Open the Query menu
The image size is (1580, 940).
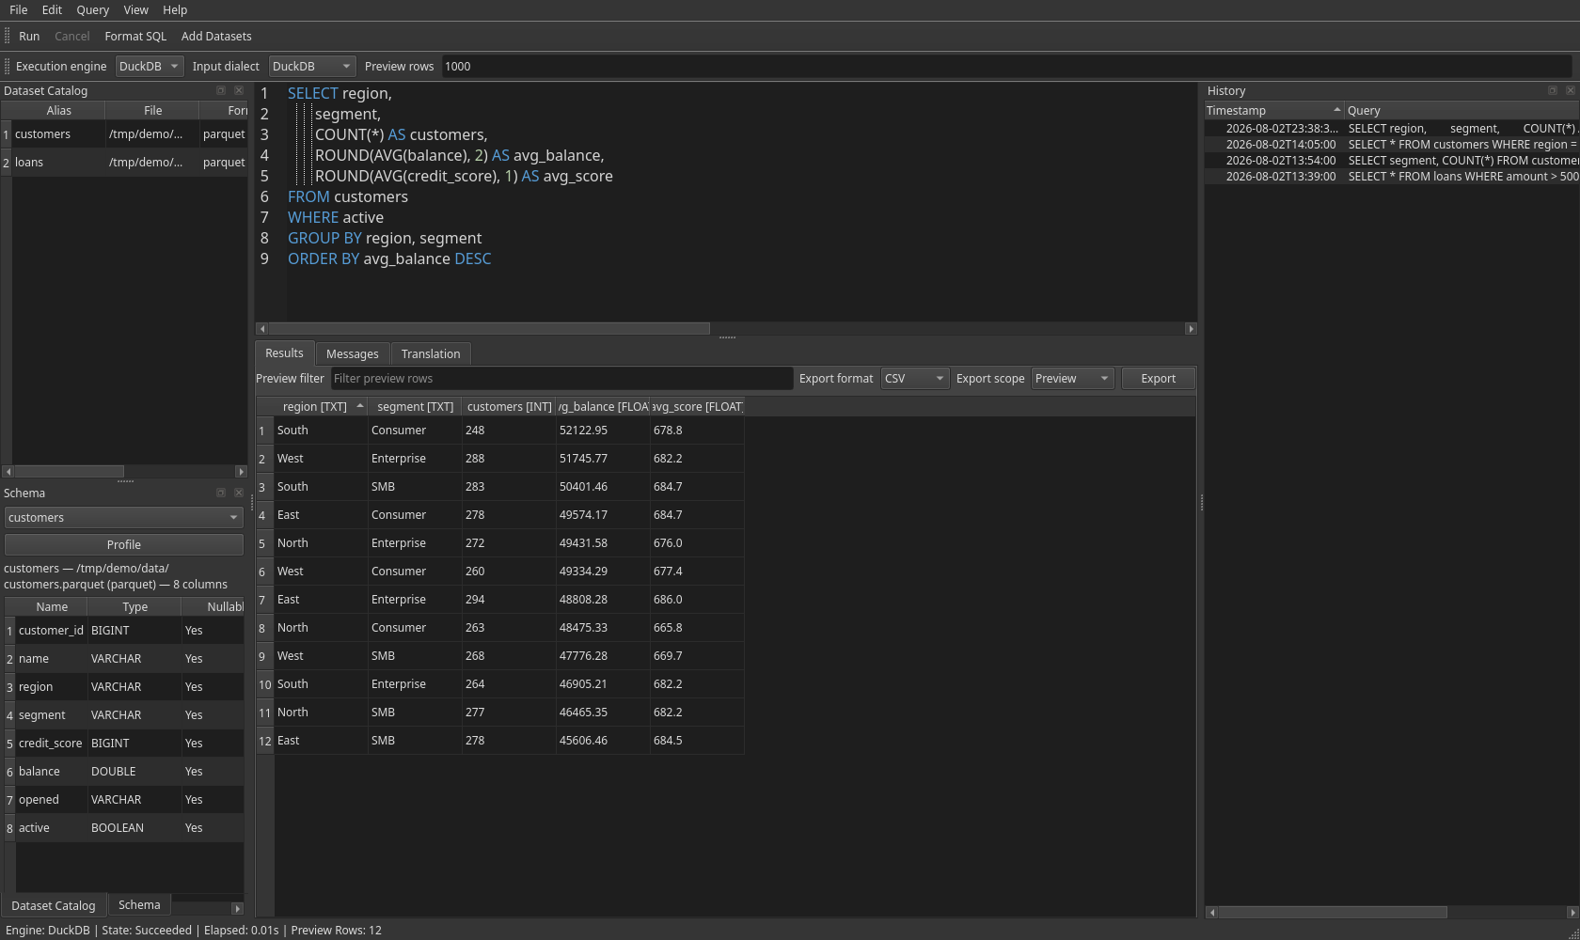[92, 9]
